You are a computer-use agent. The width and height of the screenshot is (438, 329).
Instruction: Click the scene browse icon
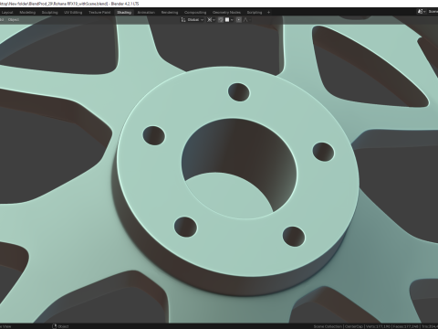tap(422, 12)
